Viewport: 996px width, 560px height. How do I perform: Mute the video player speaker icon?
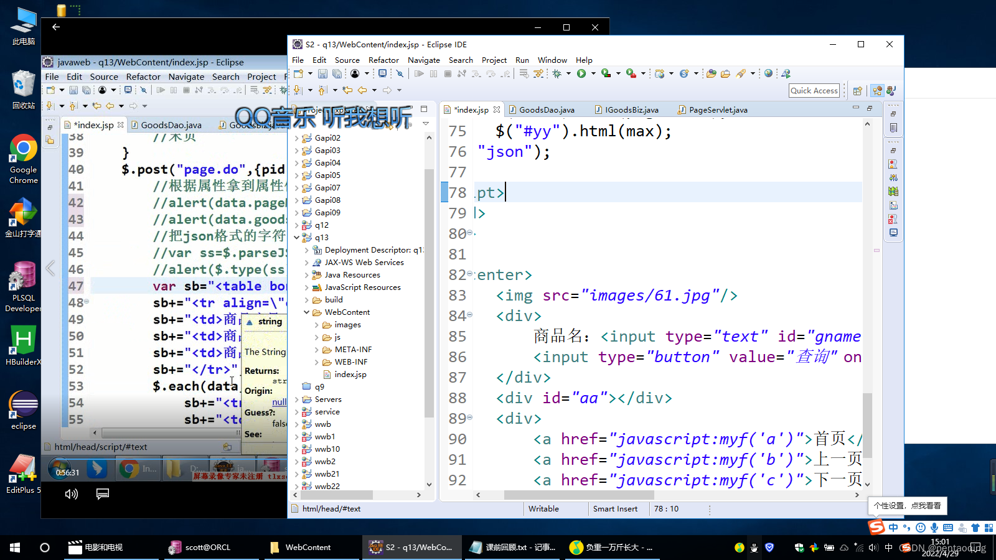(x=72, y=494)
